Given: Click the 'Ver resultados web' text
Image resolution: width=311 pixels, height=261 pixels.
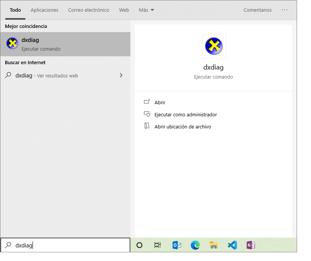Looking at the screenshot, I should 57,76.
